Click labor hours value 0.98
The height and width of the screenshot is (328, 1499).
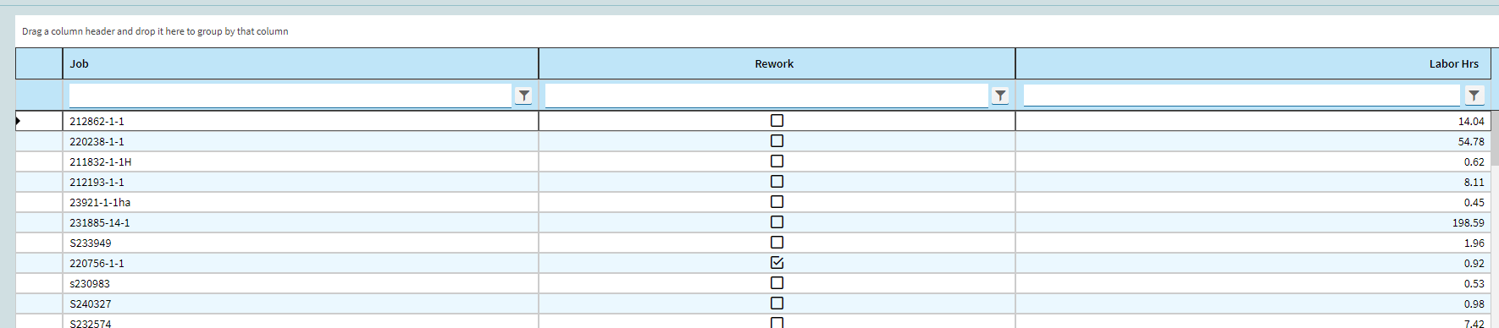1474,304
